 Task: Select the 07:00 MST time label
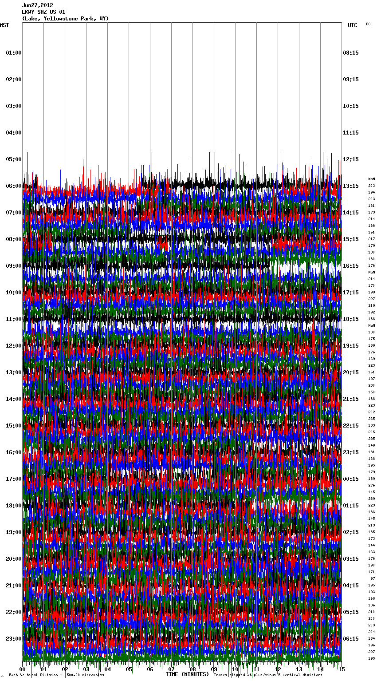tap(14, 213)
